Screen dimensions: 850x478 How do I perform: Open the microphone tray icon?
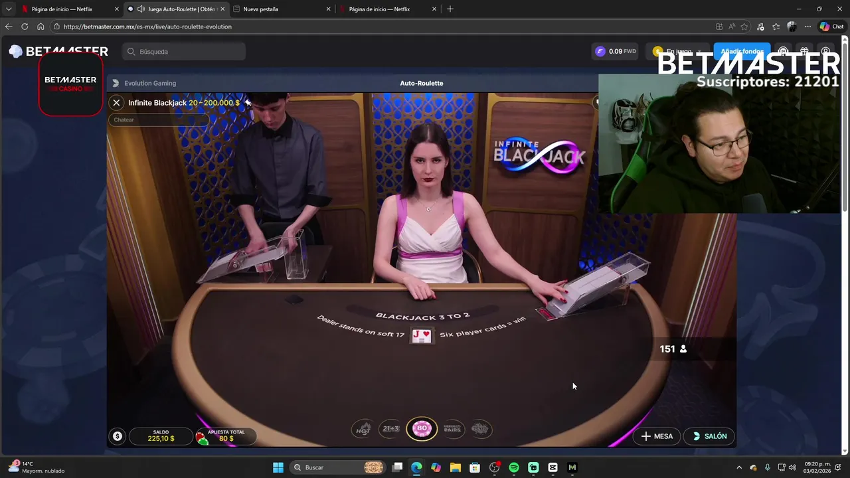pos(768,467)
